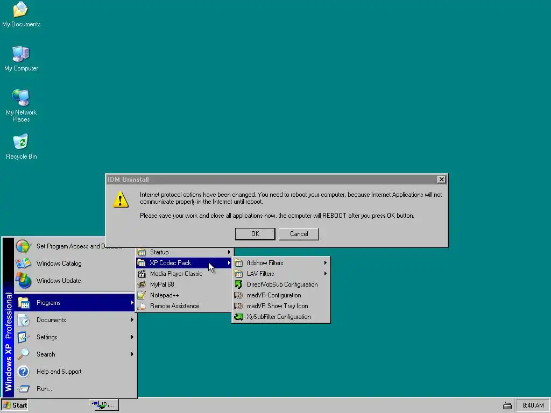Click the warning icon in IDM Uninstall dialog
Image resolution: width=551 pixels, height=413 pixels.
(x=121, y=200)
